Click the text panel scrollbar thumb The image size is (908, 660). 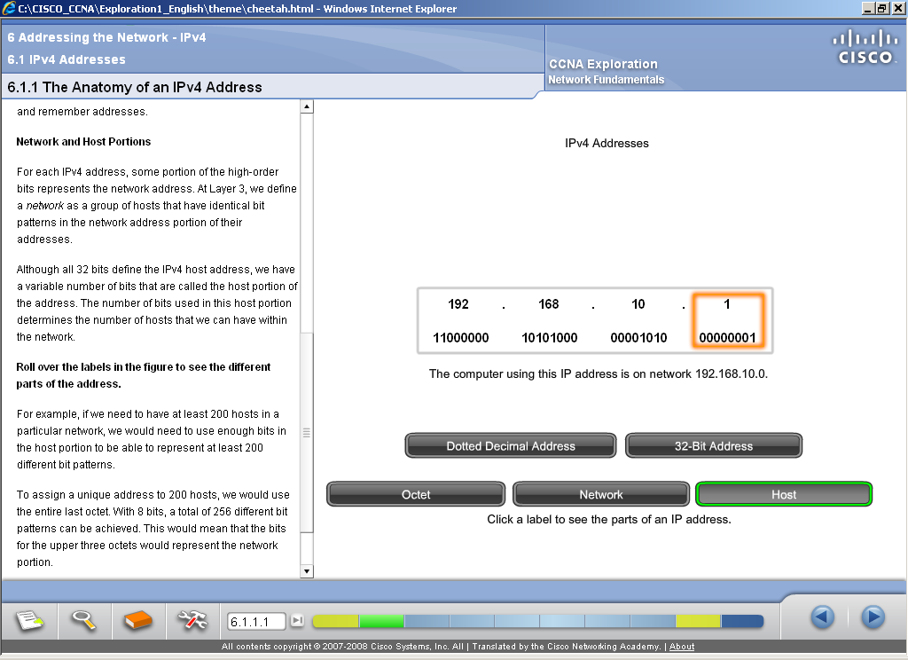click(307, 432)
